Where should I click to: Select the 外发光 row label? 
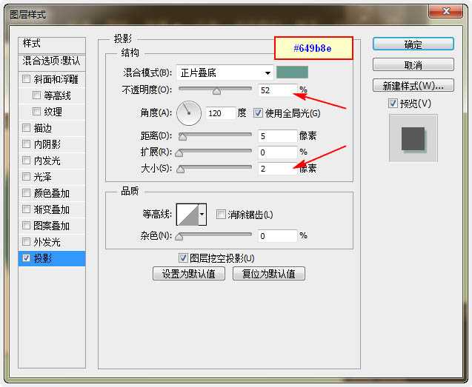click(x=47, y=242)
